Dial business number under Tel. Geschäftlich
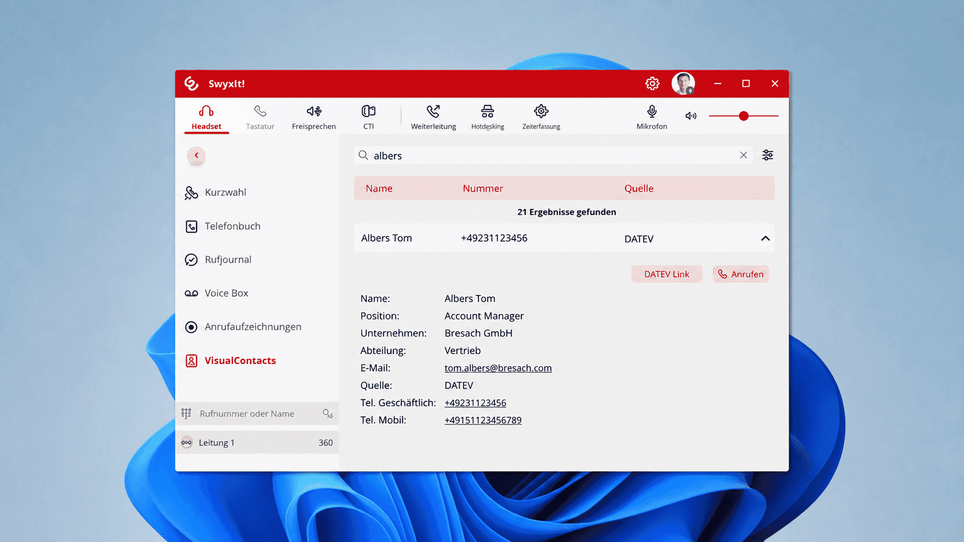The height and width of the screenshot is (542, 964). point(475,403)
